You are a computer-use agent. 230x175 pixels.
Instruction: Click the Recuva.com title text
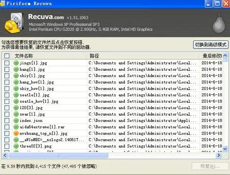[46, 17]
